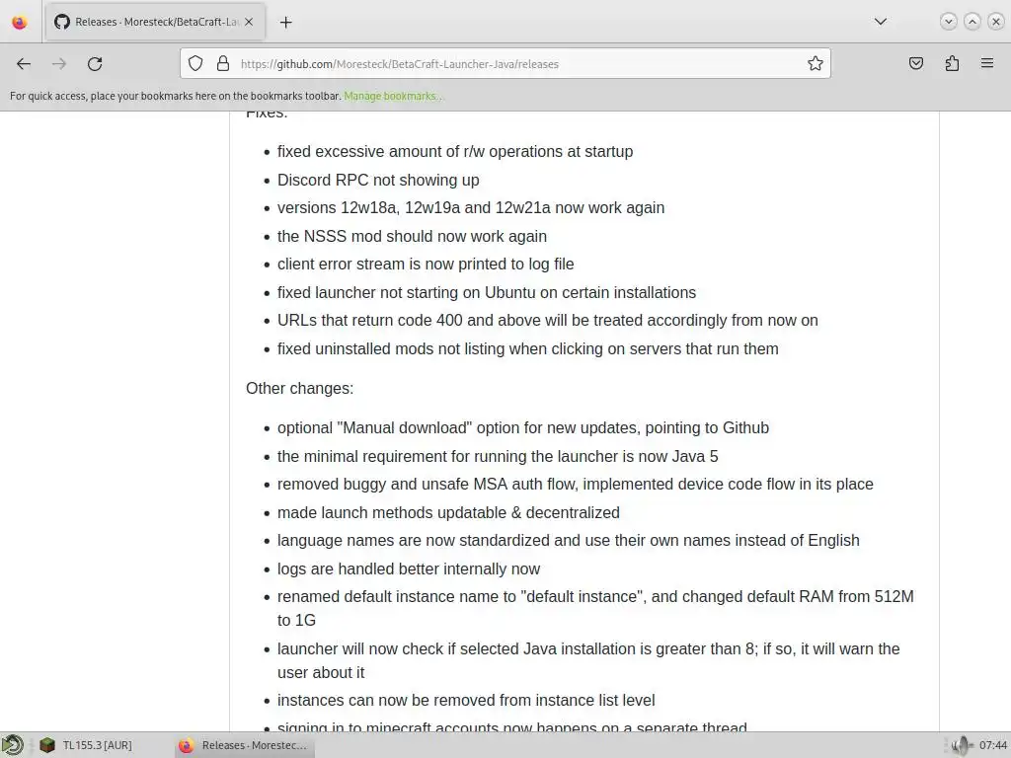Click the 07:44 clock in tray

[x=992, y=745]
